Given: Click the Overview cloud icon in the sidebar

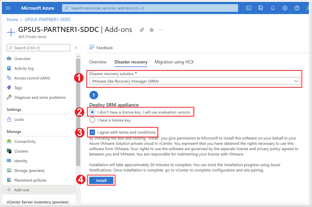Looking at the screenshot, I should [9, 59].
